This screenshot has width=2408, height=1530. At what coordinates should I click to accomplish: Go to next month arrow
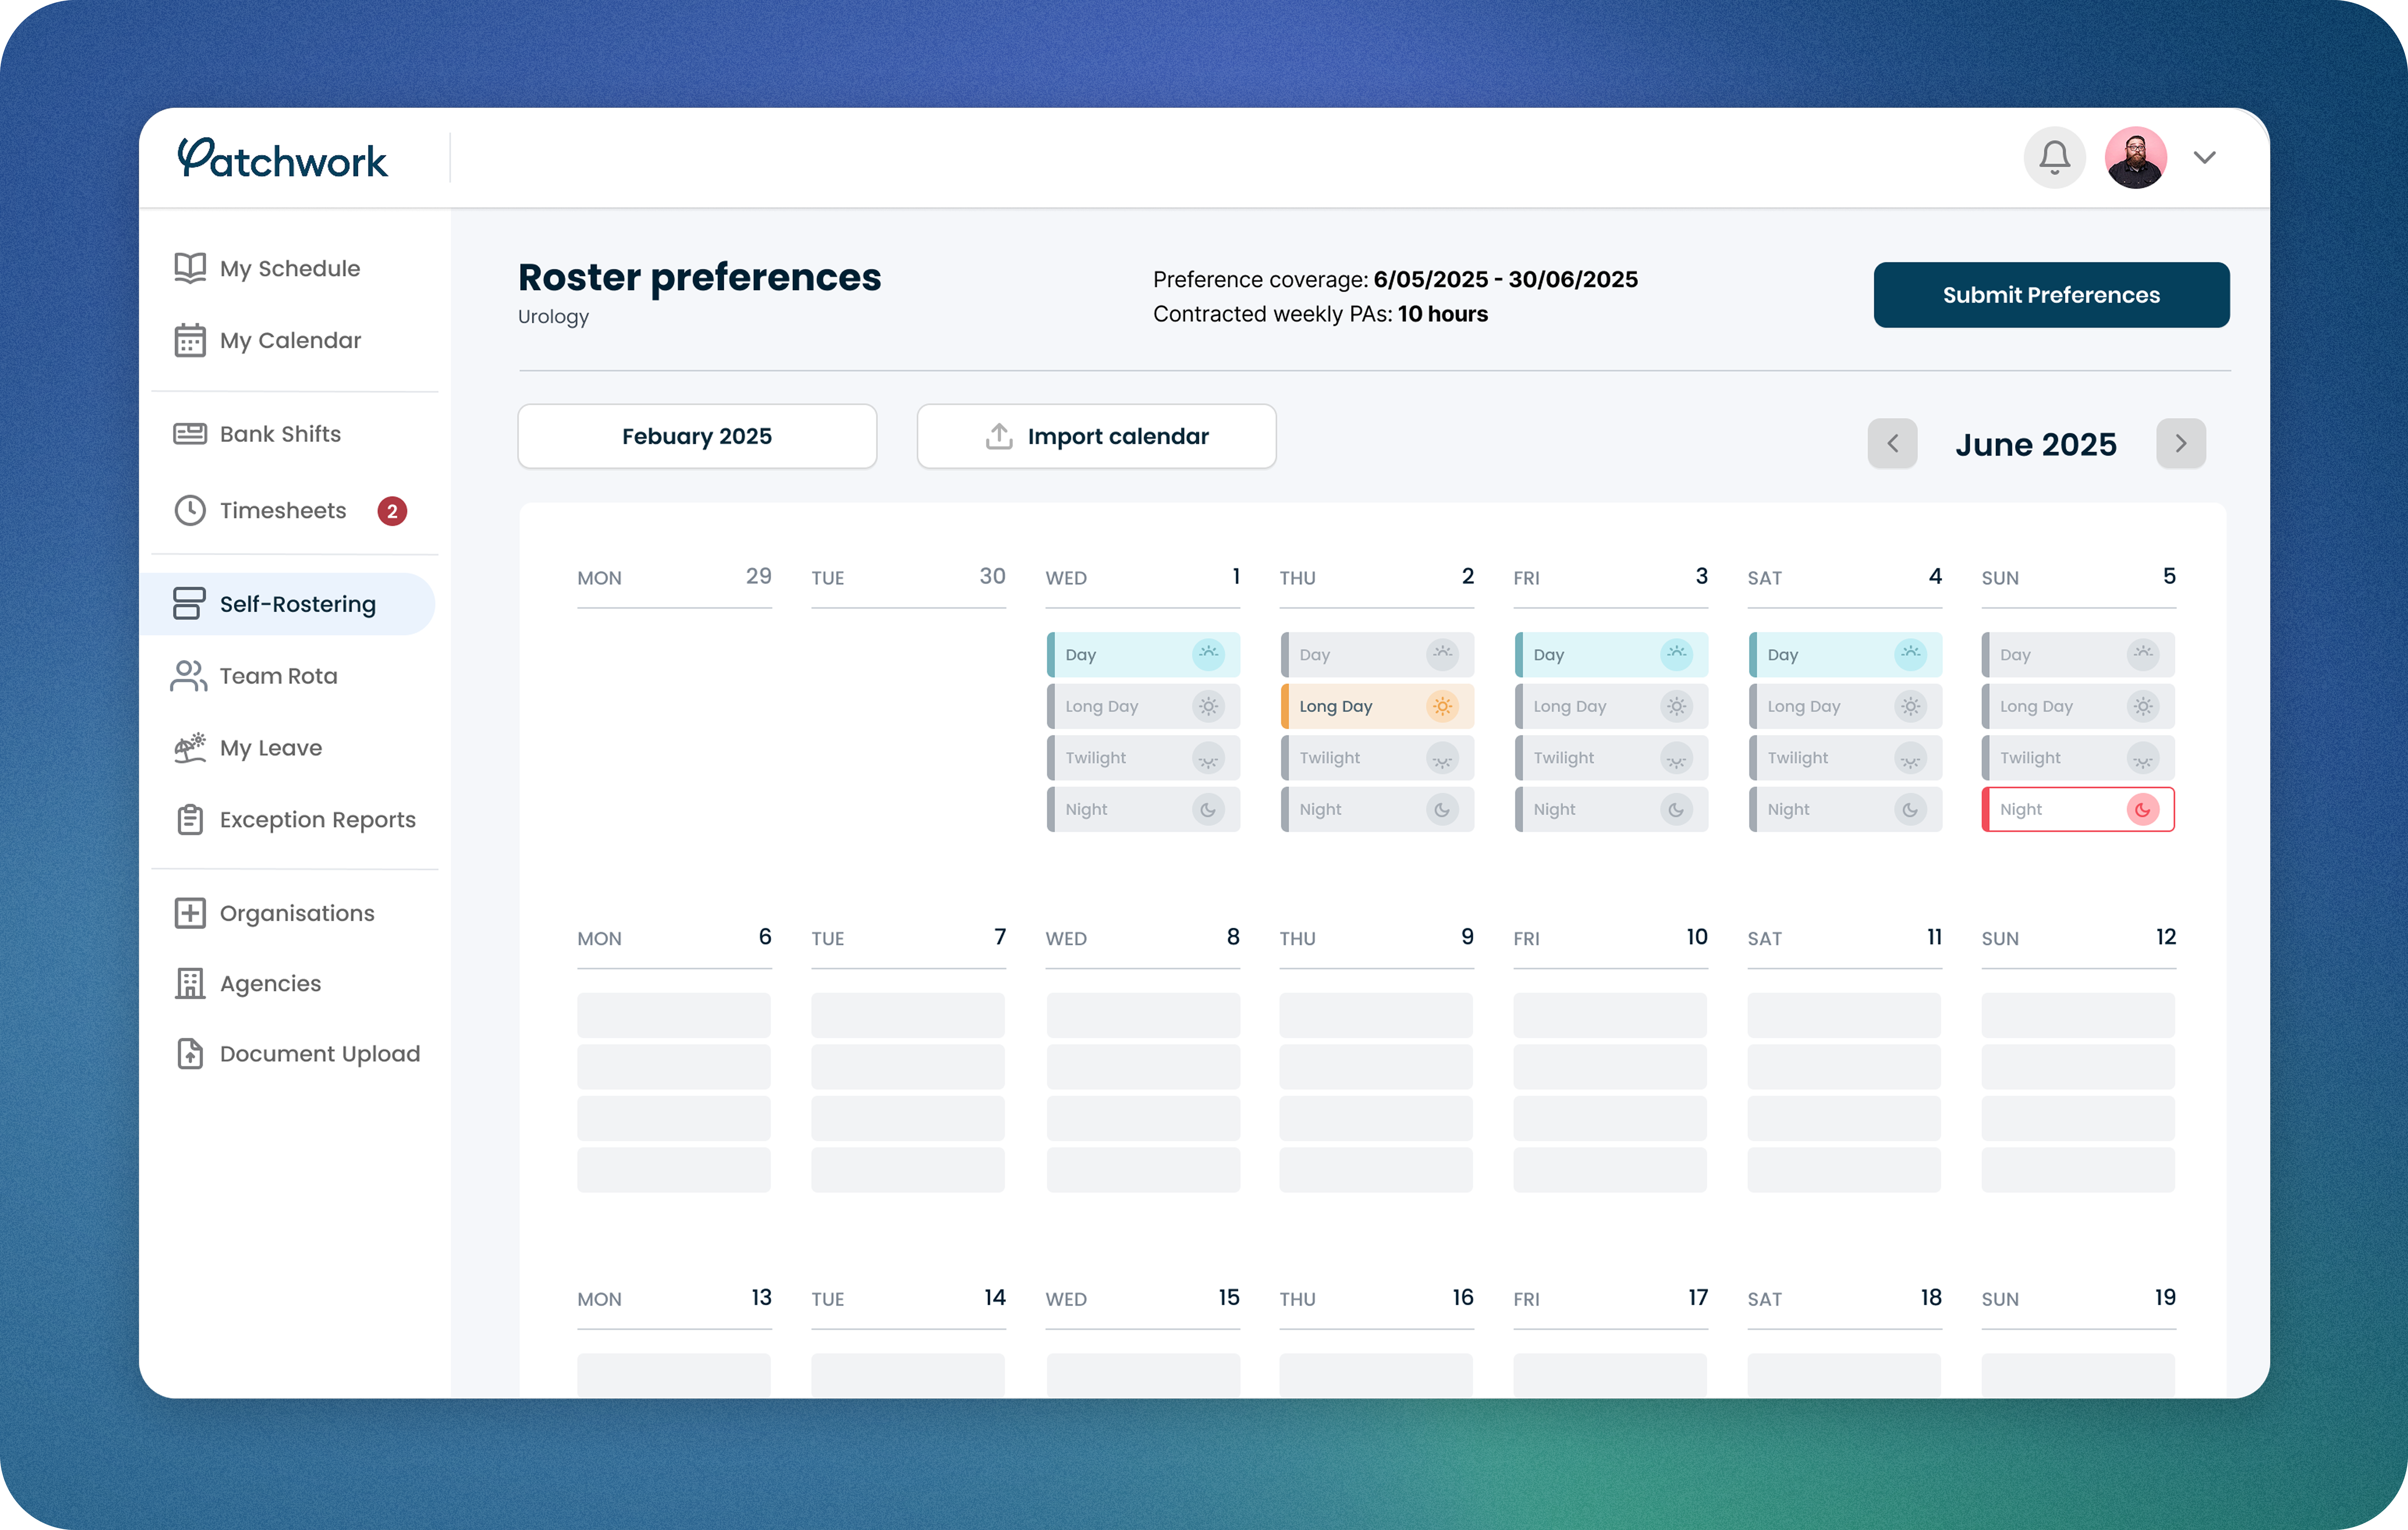point(2181,443)
